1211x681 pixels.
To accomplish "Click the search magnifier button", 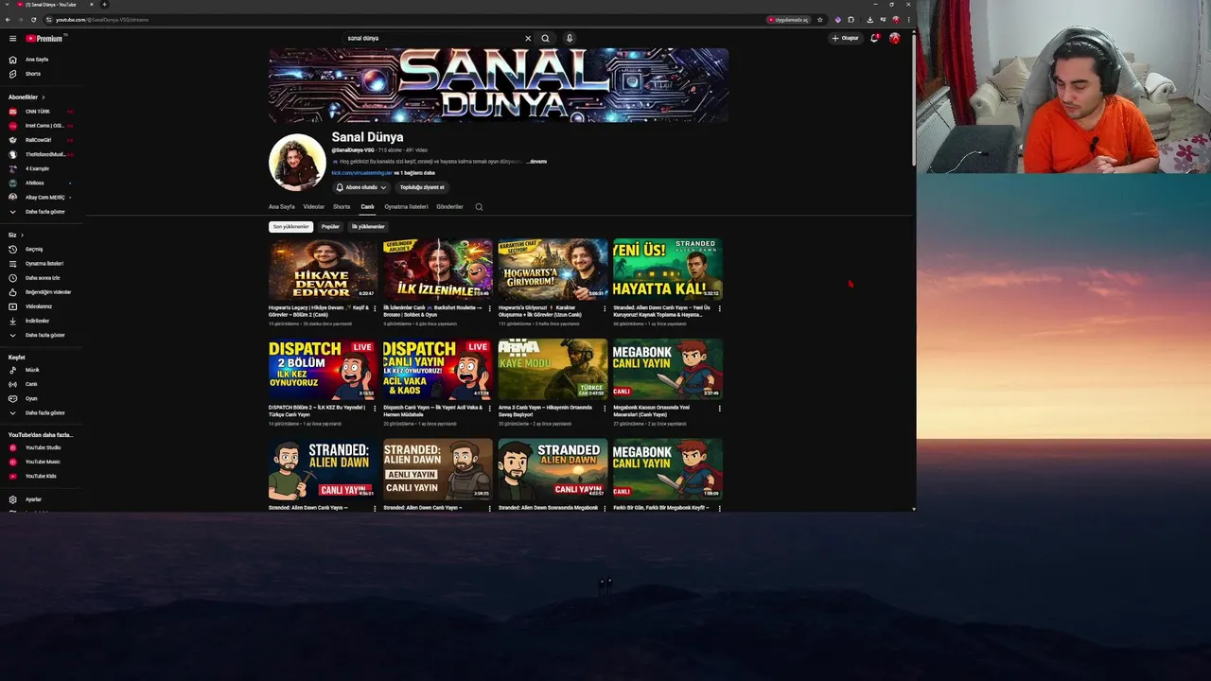I will pyautogui.click(x=545, y=39).
